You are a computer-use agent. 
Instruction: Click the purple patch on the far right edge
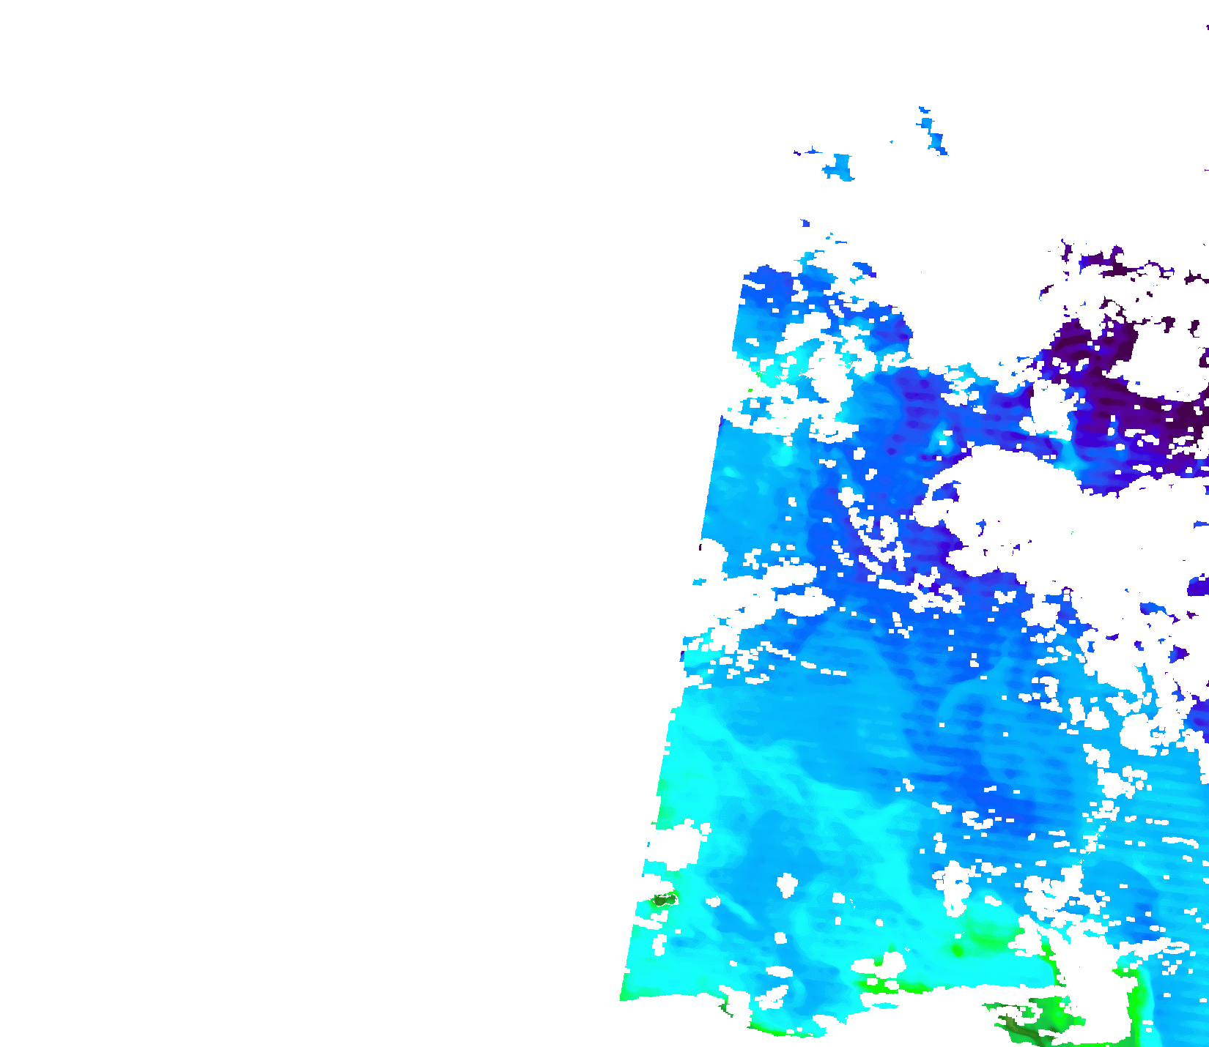[1197, 587]
